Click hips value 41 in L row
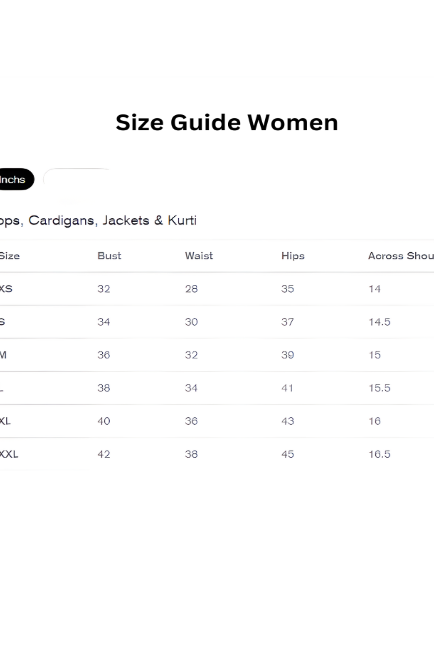The width and height of the screenshot is (434, 648). tap(287, 388)
